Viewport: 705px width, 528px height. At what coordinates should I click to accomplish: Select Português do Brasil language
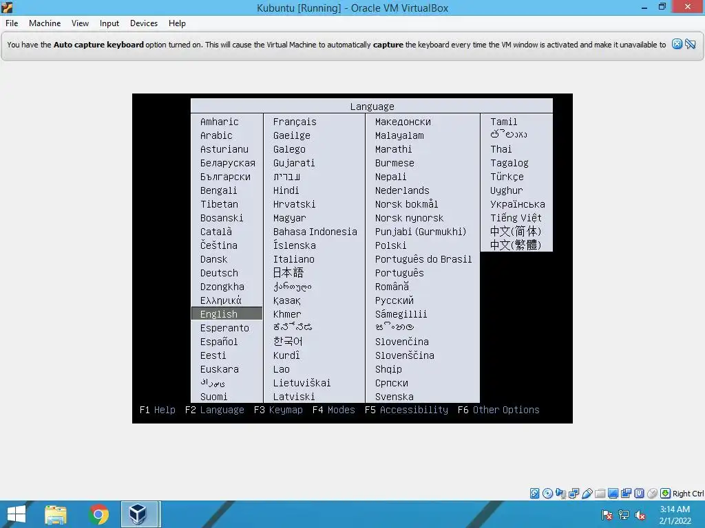[x=423, y=259]
